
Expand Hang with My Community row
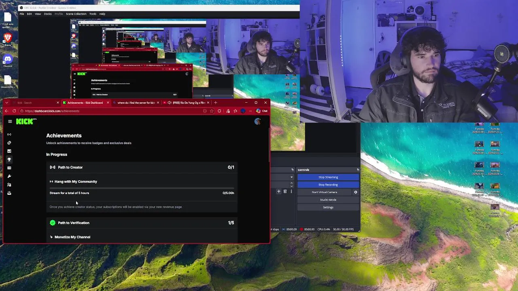click(142, 181)
